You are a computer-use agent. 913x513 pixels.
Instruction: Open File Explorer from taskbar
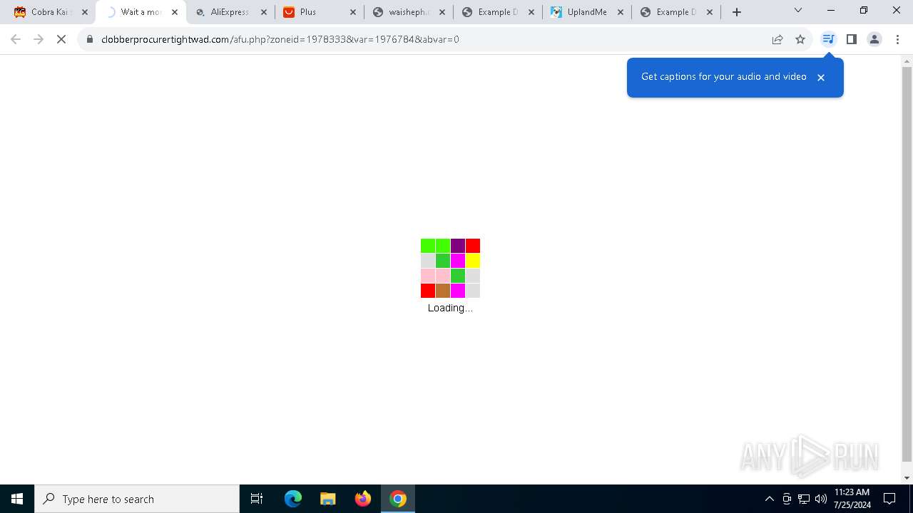tap(327, 499)
